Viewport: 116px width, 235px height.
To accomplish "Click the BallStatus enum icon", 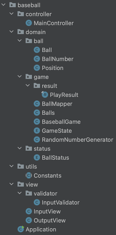I will click(37, 157).
